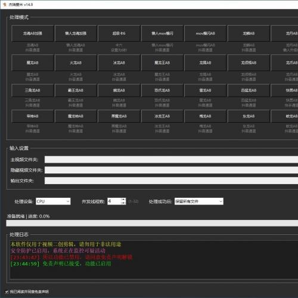
Task: Open the 处理设备 CPU dropdown
Action: (53, 201)
